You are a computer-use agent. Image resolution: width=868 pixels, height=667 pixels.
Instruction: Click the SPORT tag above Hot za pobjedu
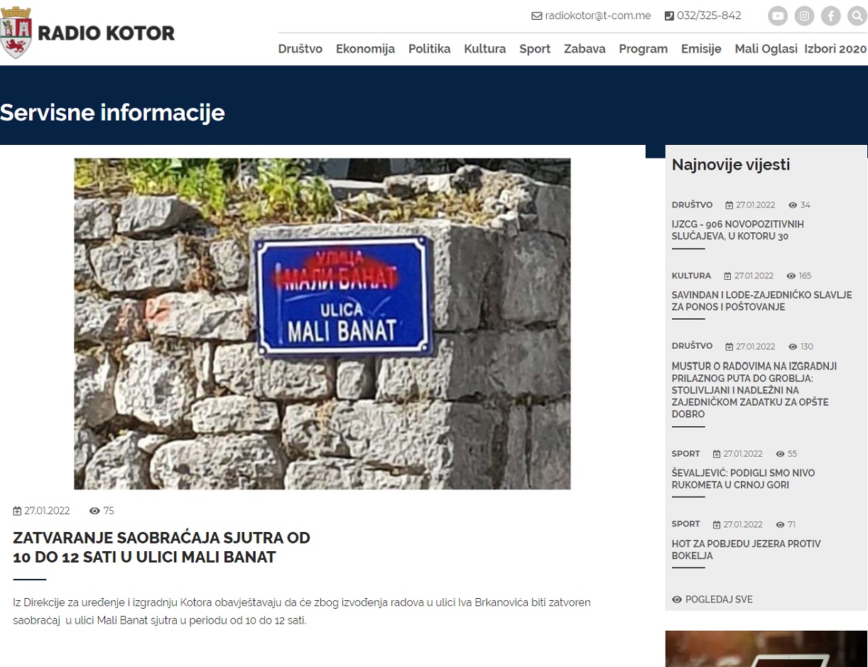(686, 524)
